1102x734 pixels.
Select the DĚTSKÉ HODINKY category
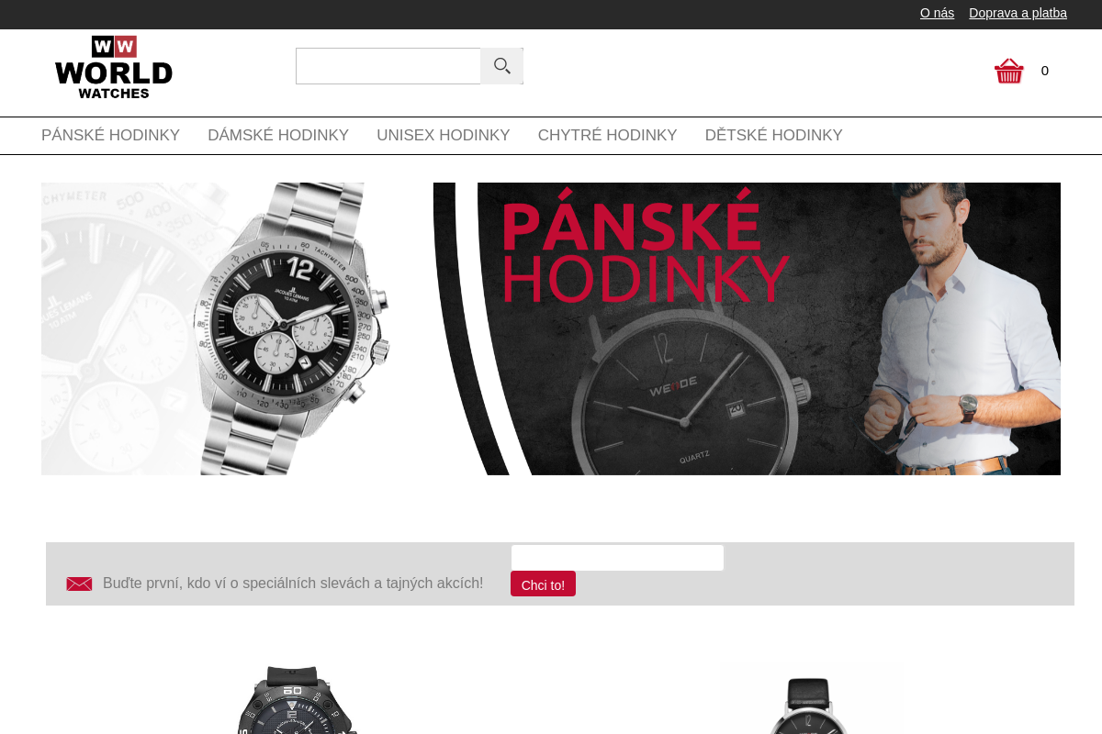point(774,136)
